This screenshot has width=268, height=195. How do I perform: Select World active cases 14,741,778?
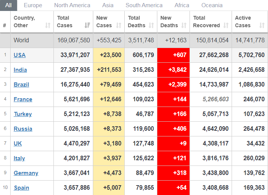[x=250, y=40]
